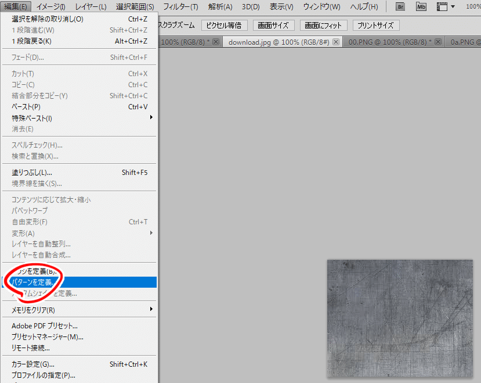Close the download.jpg document tab

point(336,42)
